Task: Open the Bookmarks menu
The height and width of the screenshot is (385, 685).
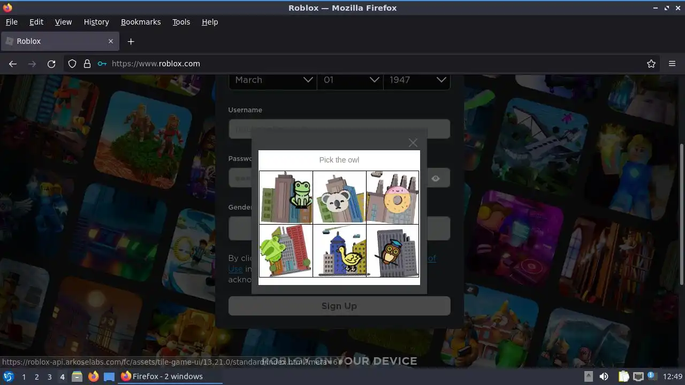Action: pyautogui.click(x=141, y=22)
